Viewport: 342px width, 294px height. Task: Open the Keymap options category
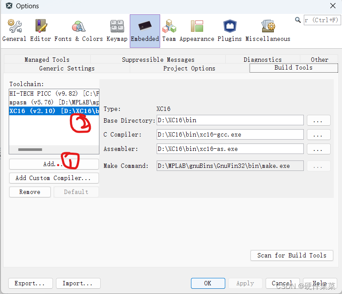[x=117, y=31]
